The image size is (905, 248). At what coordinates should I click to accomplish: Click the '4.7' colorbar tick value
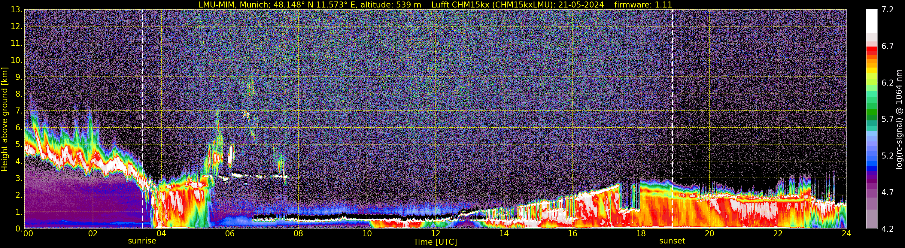(x=888, y=192)
